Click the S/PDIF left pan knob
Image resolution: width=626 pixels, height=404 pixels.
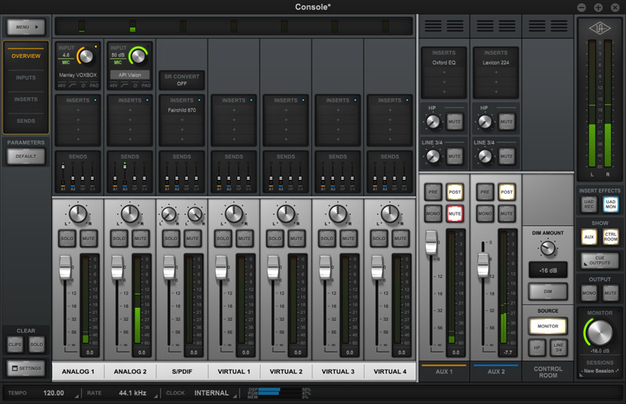pos(169,215)
